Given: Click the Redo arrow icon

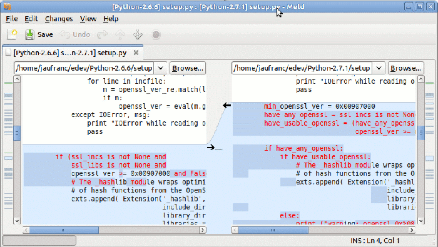Looking at the screenshot, I should [x=102, y=34].
